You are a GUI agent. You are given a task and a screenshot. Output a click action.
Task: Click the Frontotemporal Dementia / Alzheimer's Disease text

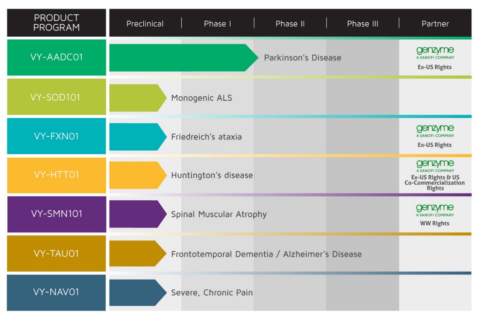click(266, 254)
